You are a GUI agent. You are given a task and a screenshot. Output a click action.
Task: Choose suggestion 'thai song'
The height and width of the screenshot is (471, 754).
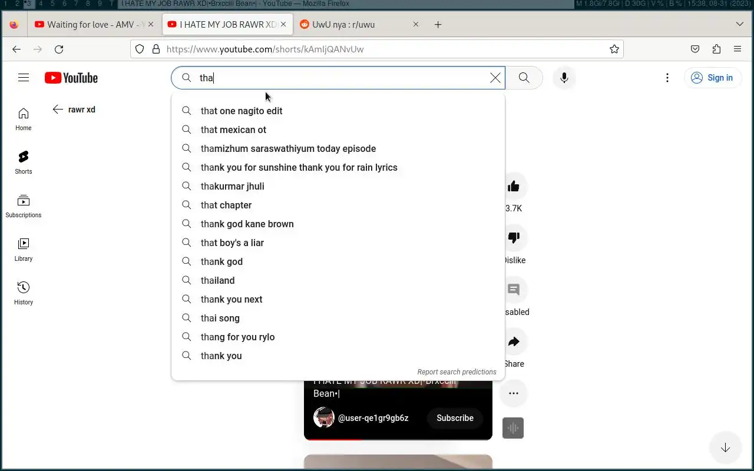click(338, 318)
